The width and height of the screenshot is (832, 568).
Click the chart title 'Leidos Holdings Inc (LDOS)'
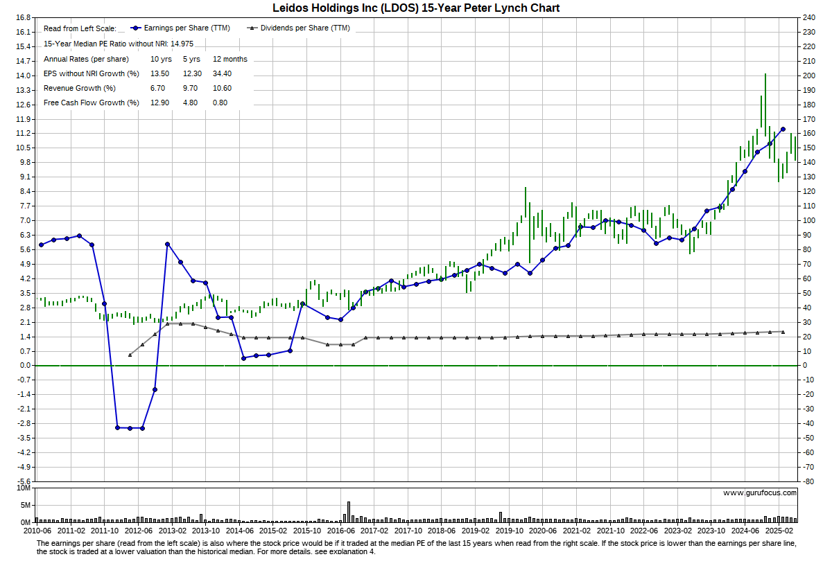[x=345, y=8]
